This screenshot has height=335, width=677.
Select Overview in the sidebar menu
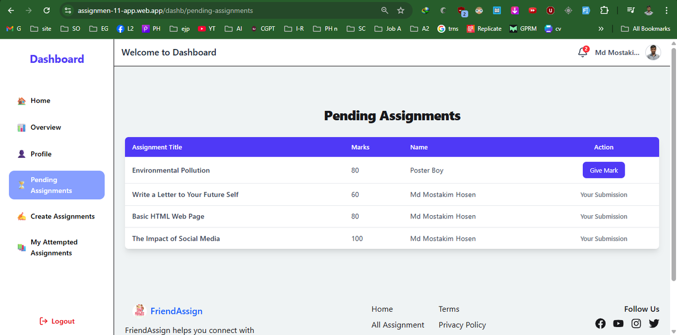point(57,128)
